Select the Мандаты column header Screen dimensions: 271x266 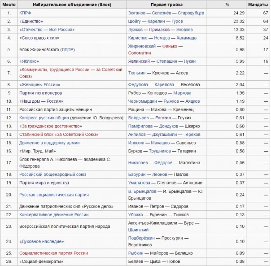tap(258, 4)
